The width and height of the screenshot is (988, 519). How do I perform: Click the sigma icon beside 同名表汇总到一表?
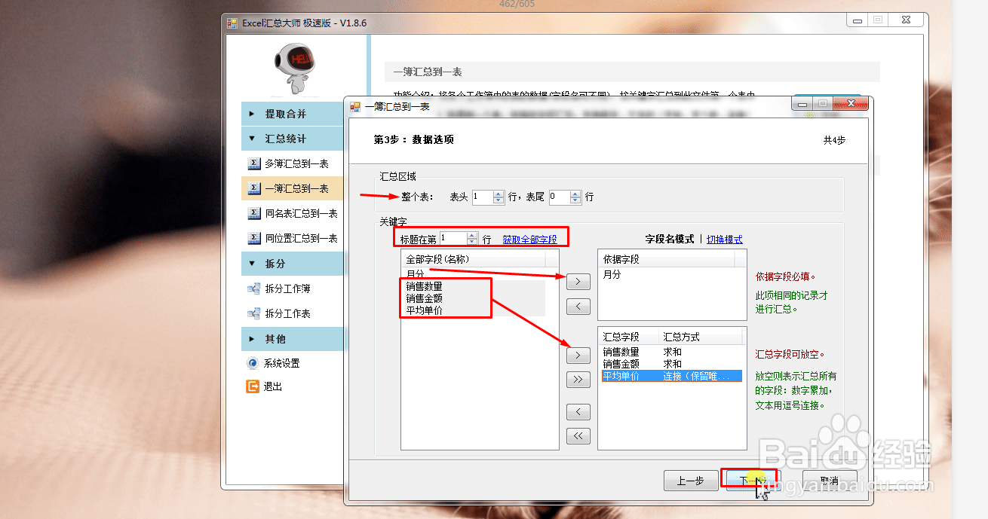[254, 213]
